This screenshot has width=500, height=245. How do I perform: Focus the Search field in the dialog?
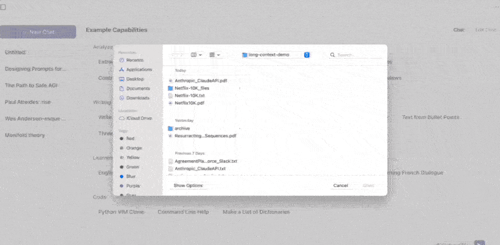[355, 55]
